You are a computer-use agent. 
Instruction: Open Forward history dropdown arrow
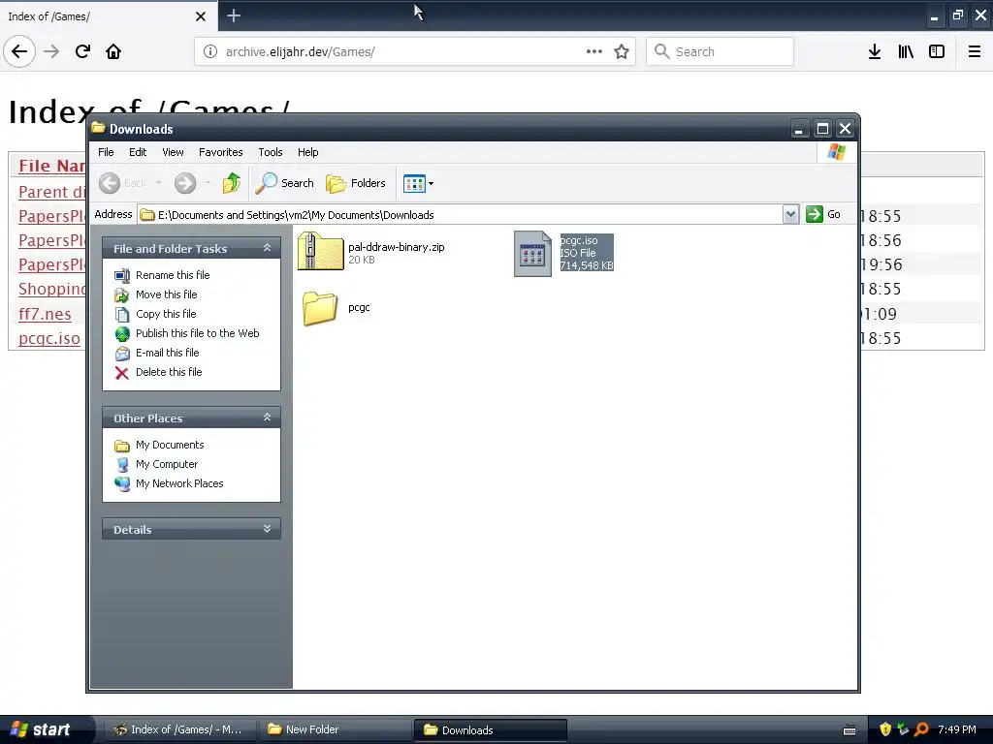(208, 183)
